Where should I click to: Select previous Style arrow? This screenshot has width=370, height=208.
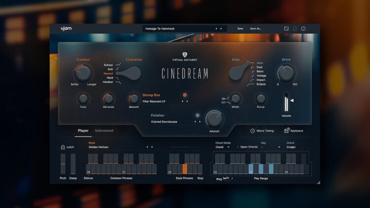coord(147,147)
